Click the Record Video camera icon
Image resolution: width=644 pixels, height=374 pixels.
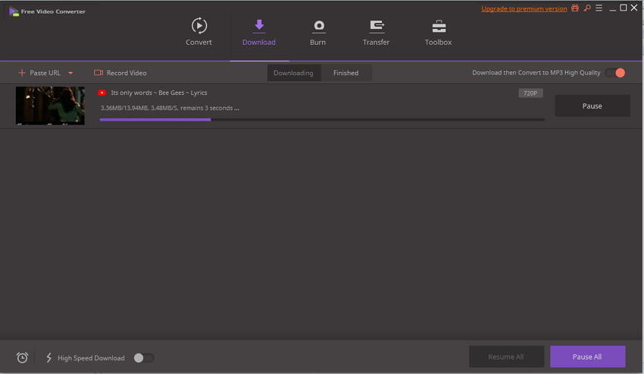(98, 73)
